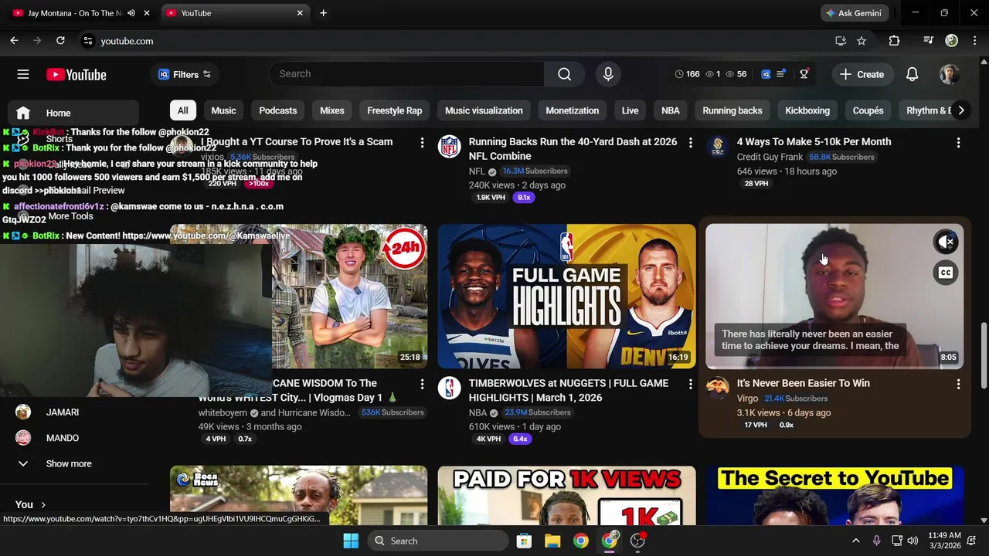Open the NBA channel avatar
This screenshot has height=556, width=989.
pos(449,388)
